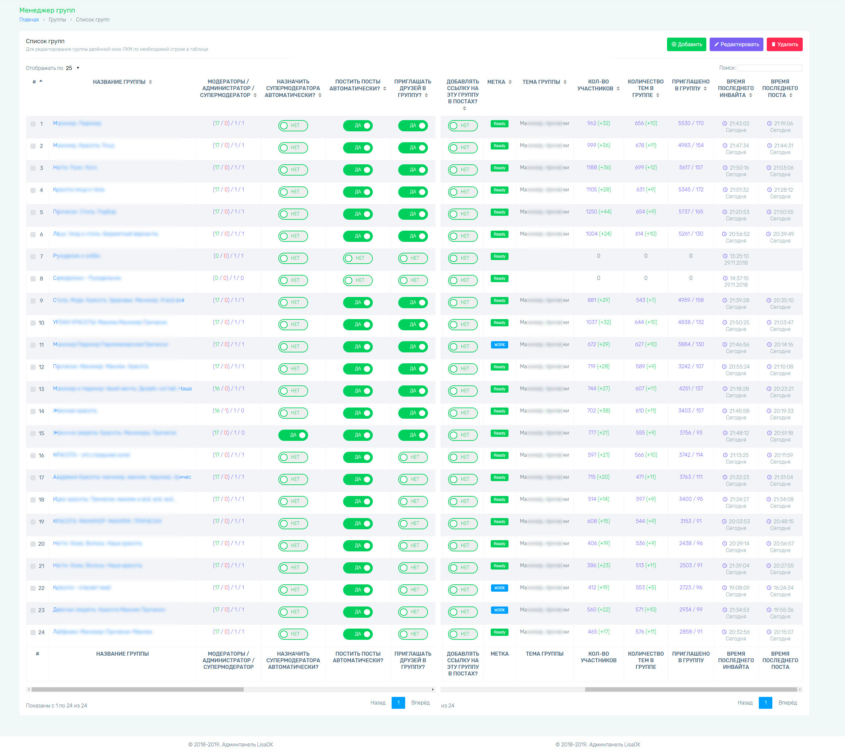Disable auto supermoderator toggle in row 15
The width and height of the screenshot is (845, 753).
tap(293, 435)
